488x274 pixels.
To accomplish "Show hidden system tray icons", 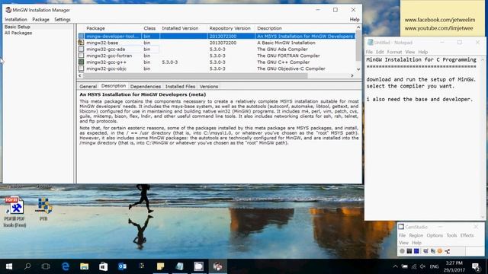I will 395,266.
